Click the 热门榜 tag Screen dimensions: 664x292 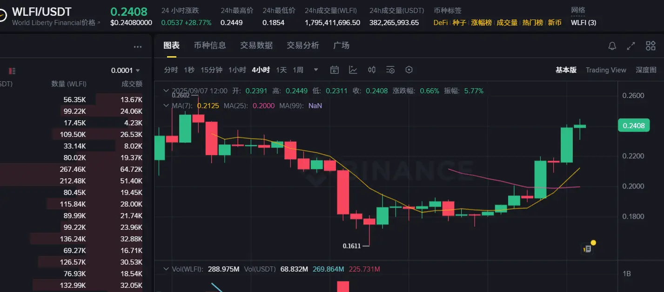click(532, 22)
